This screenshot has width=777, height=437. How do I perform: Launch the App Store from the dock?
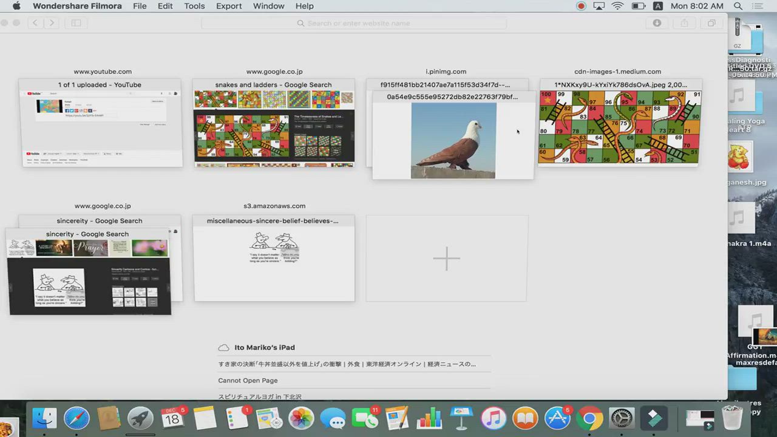[x=557, y=418]
